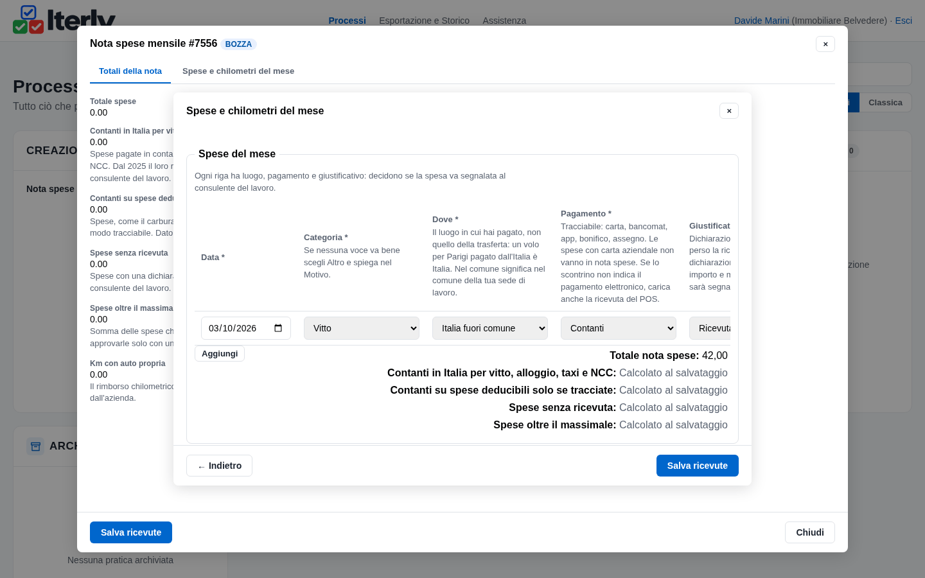The height and width of the screenshot is (578, 925).
Task: Click the 'Spese del mese' section heading
Action: pos(237,154)
